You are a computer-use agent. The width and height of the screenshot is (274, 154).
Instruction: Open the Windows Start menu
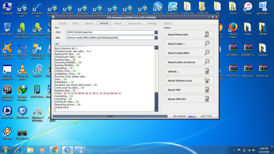[x=5, y=150]
